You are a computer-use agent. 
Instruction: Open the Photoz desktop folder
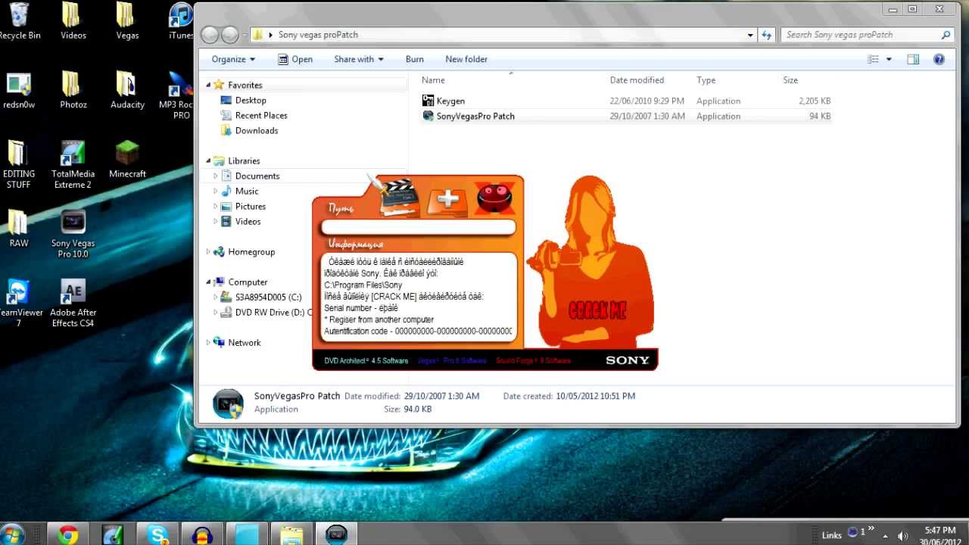pyautogui.click(x=73, y=91)
